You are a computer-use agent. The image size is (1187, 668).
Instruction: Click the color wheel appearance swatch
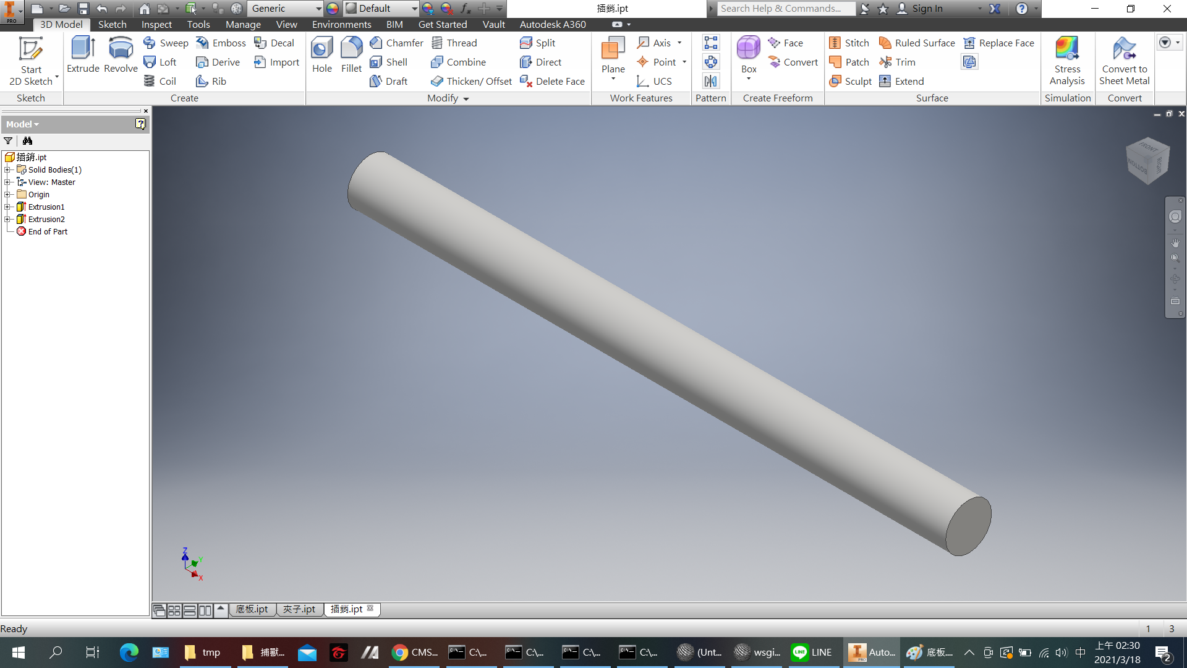pos(333,9)
